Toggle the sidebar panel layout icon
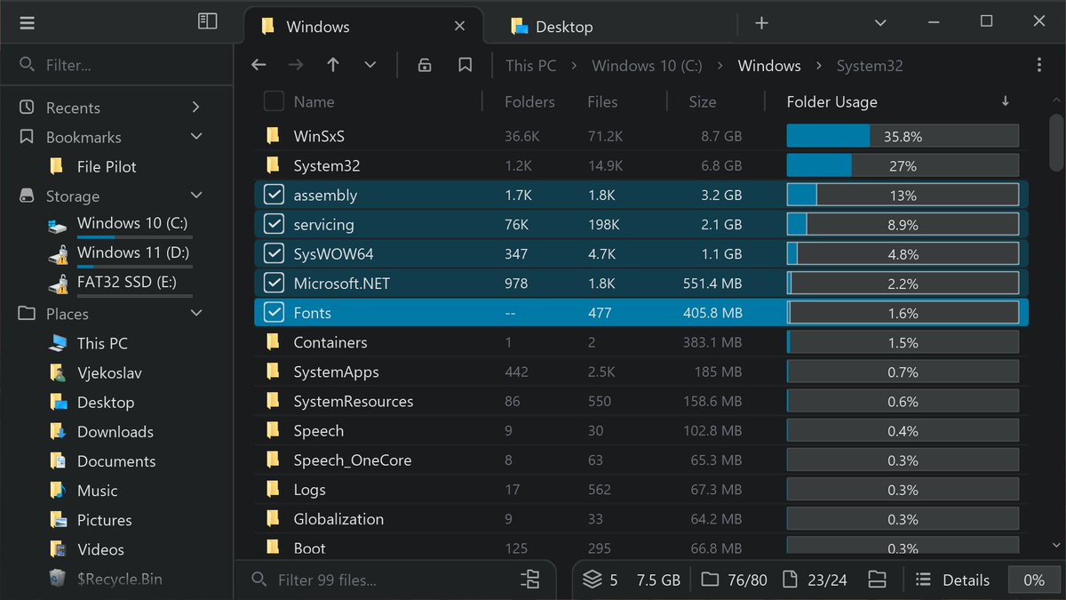Viewport: 1066px width, 600px height. tap(207, 21)
